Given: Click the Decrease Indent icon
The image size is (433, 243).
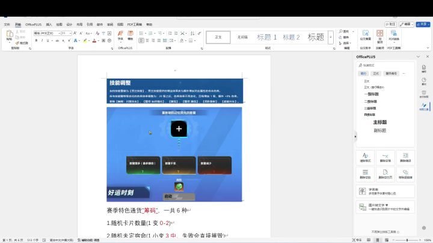Looking at the screenshot, I should click(170, 33).
